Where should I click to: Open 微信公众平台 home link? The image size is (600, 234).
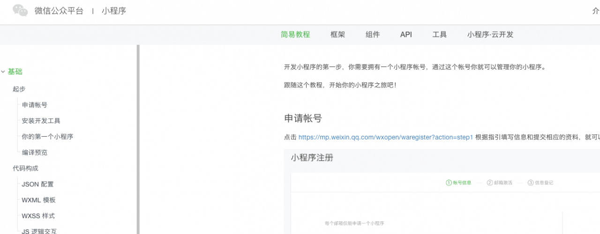(x=59, y=11)
